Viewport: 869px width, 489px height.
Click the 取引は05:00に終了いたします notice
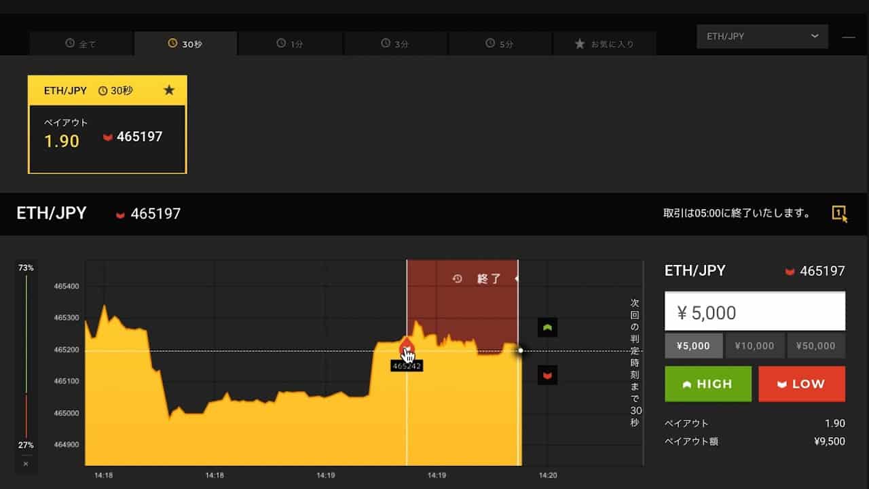pos(737,213)
